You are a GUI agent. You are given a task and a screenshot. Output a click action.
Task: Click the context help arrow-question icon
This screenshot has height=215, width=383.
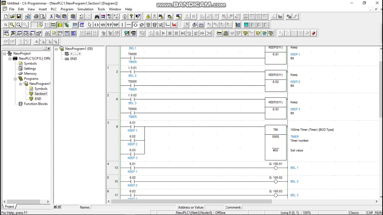point(138,16)
